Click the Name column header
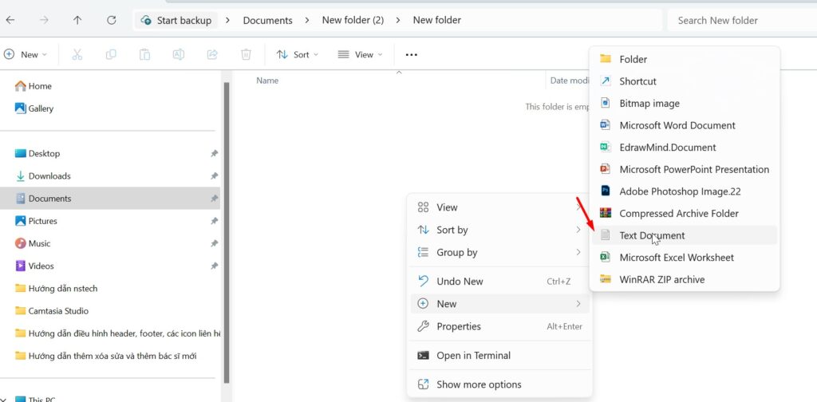817x402 pixels. coord(267,81)
